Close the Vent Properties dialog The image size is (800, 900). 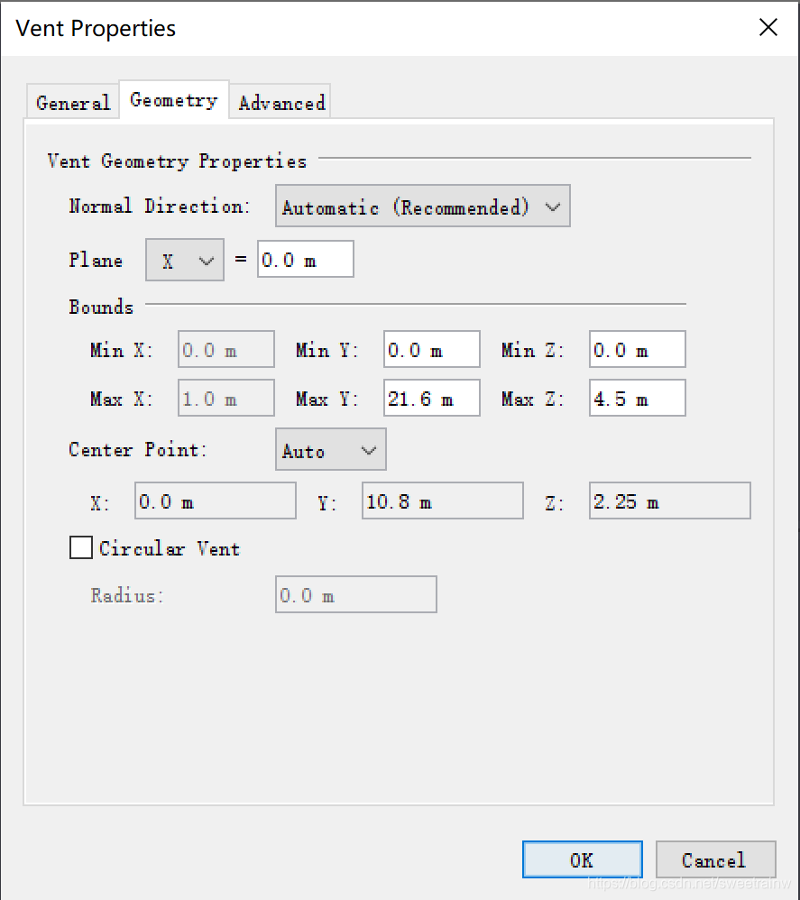768,27
